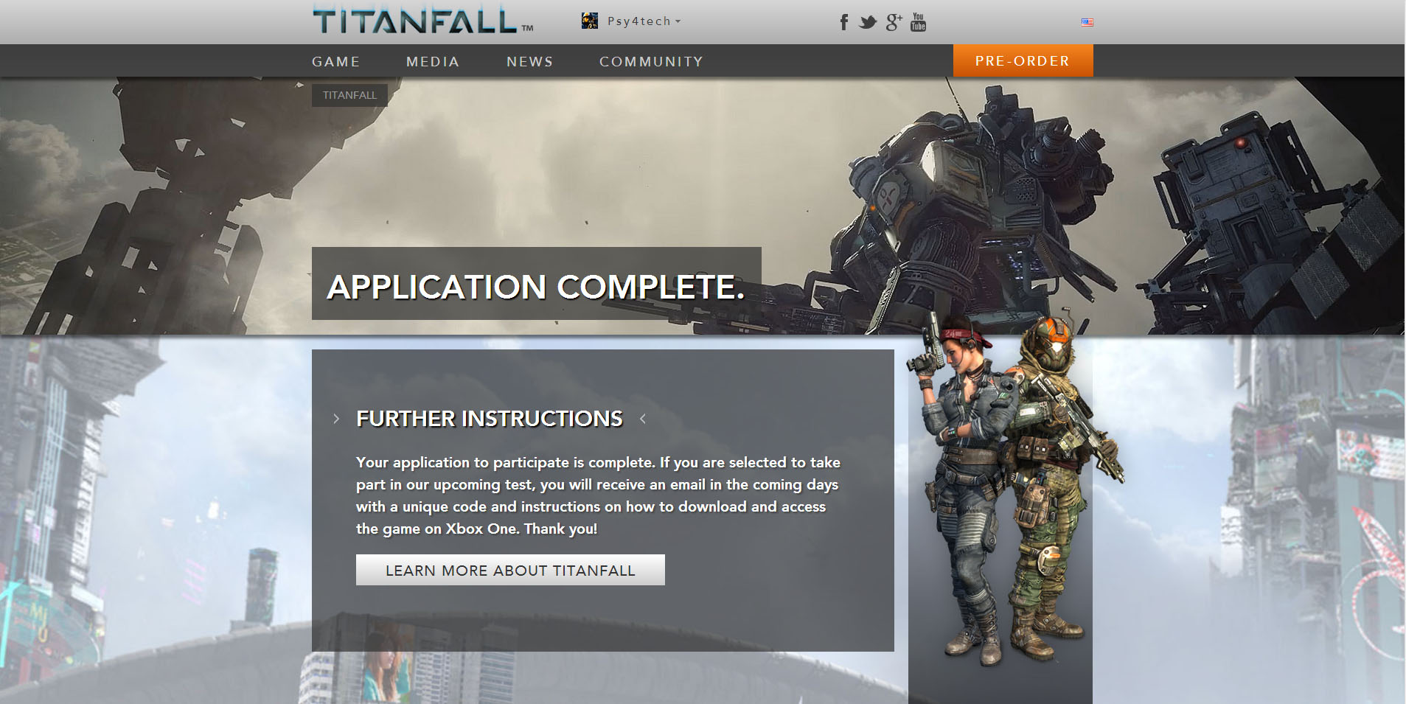
Task: Click the TITANFALL breadcrumb tag
Action: pos(349,95)
